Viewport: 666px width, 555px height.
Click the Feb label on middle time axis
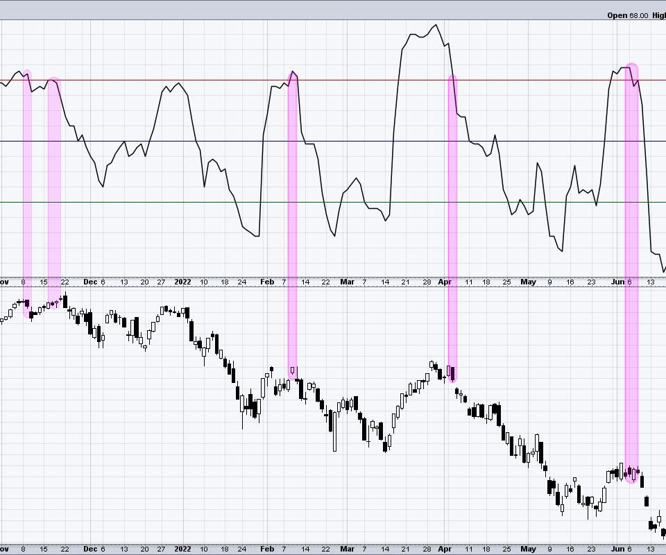[x=267, y=282]
